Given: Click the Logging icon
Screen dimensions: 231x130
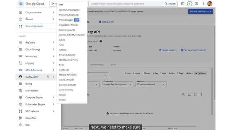Looking at the screenshot, I should (x=21, y=63).
